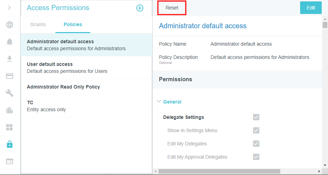The image size is (328, 175).
Task: Toggle Edit My Approval Delegates checkbox
Action: 256,157
